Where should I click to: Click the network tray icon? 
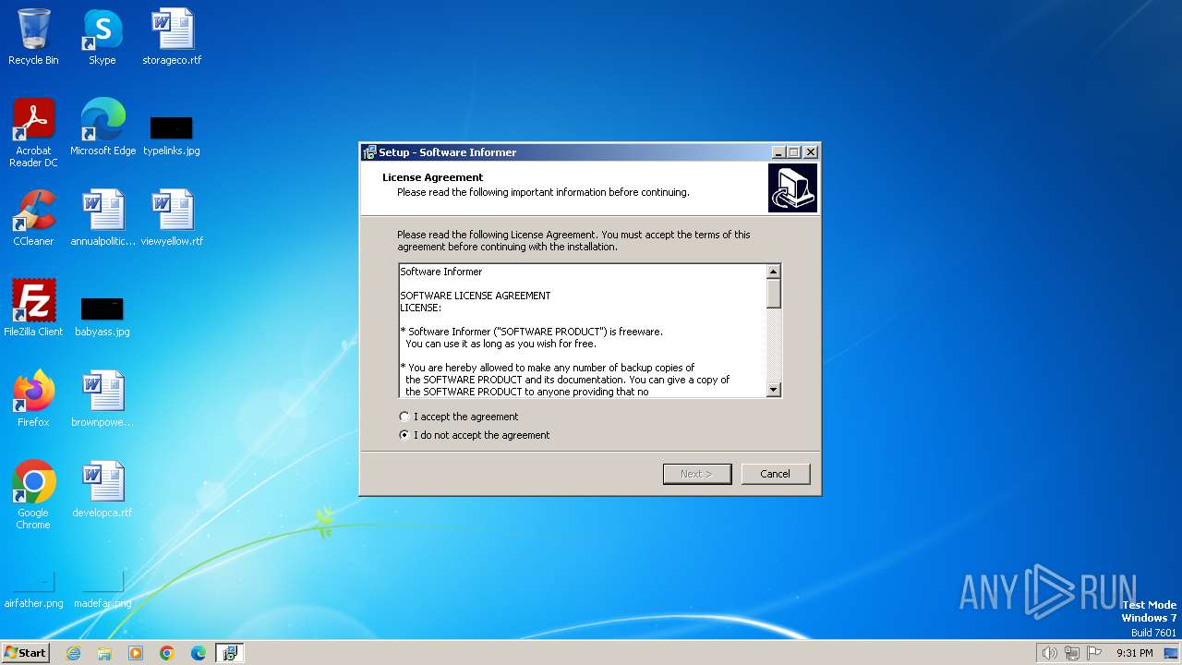pos(1072,653)
